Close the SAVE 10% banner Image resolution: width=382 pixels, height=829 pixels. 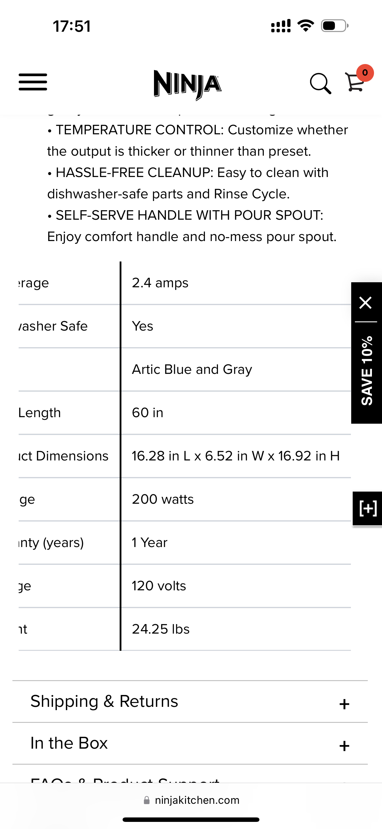[x=366, y=303]
